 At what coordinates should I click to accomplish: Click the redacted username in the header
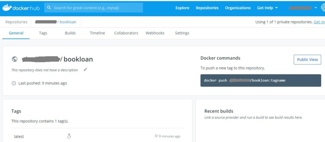300,8
